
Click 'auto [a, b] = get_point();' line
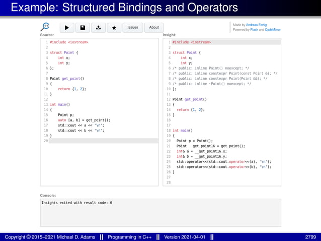coord(84,120)
